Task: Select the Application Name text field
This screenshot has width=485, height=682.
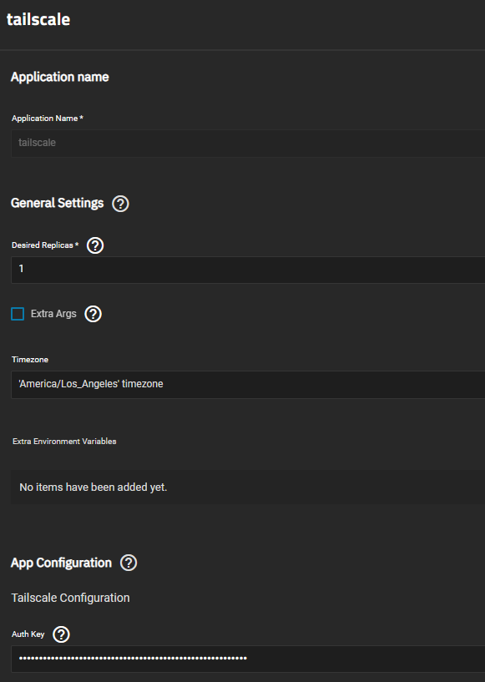Action: click(x=248, y=143)
